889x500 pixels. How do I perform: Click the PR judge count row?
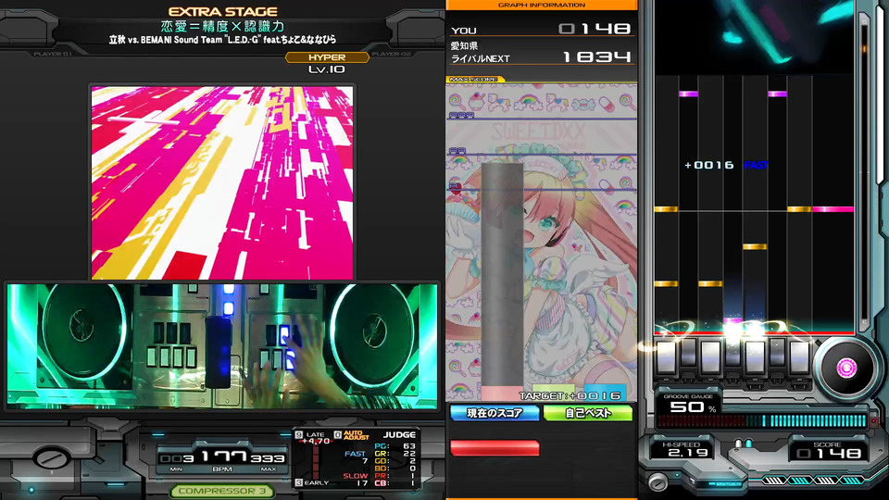click(395, 476)
